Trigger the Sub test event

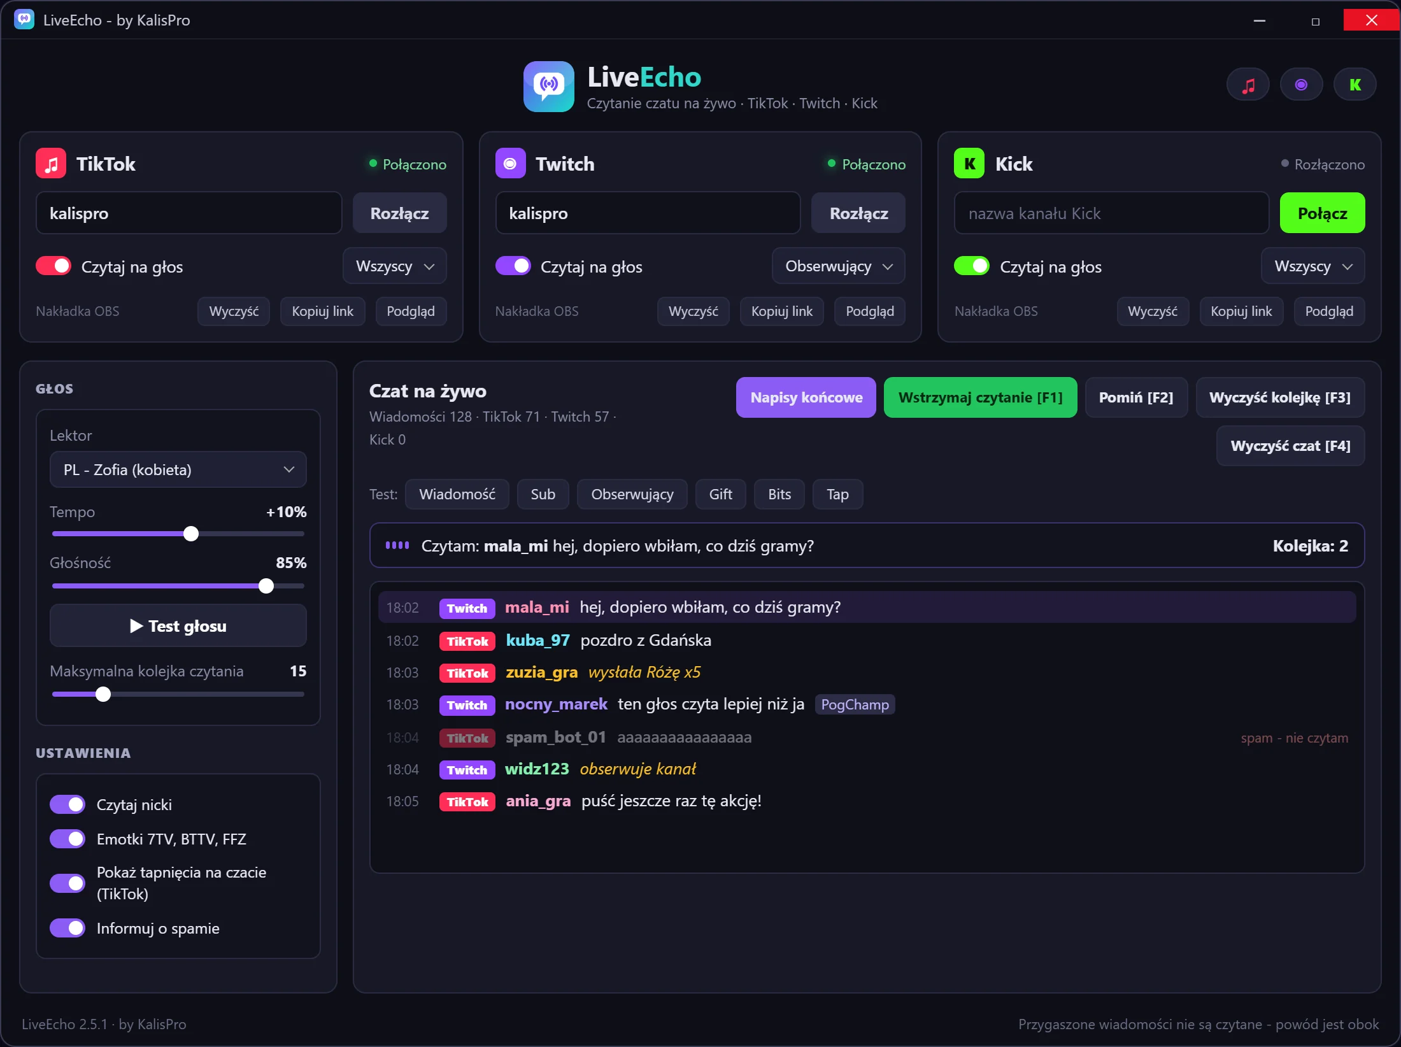[543, 494]
